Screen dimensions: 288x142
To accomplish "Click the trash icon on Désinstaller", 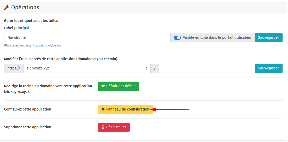I will [x=103, y=127].
